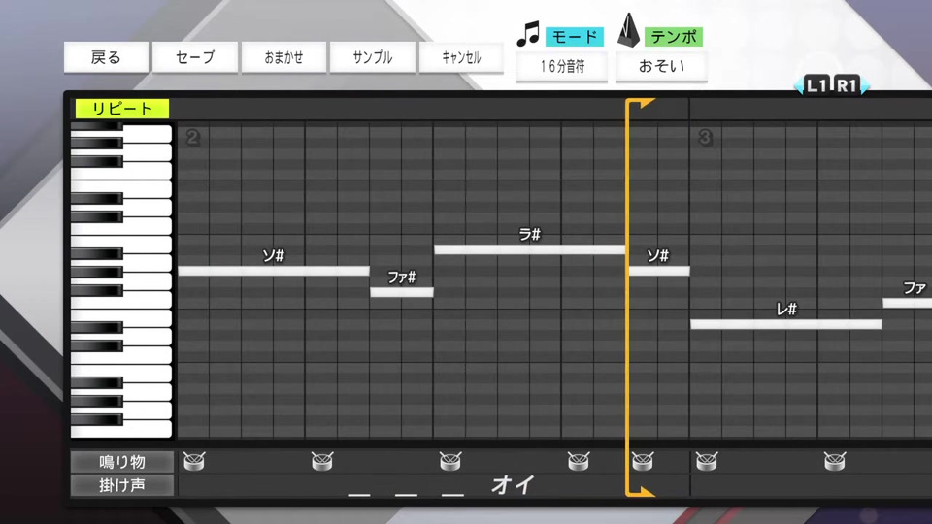Click the fourth drum icon in measure 2

(579, 461)
